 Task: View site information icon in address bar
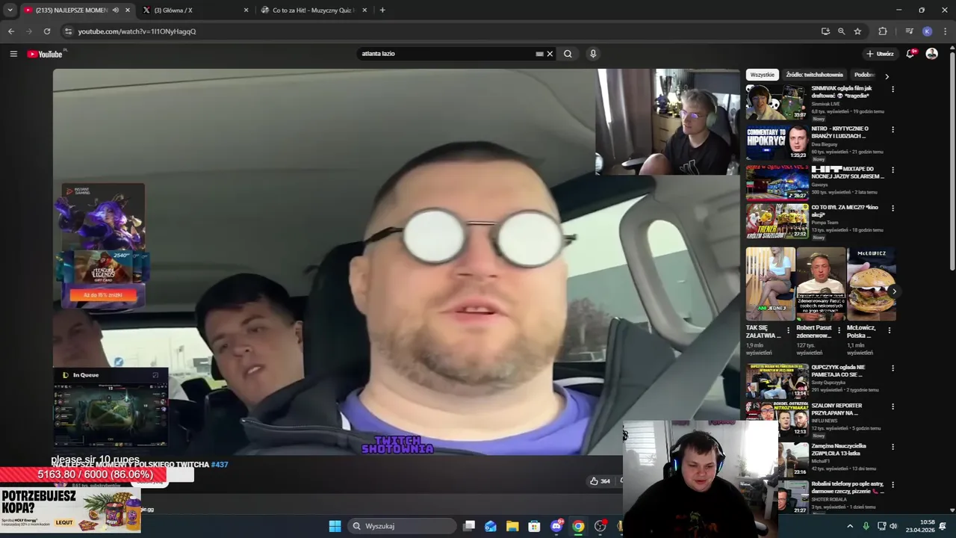click(x=68, y=31)
